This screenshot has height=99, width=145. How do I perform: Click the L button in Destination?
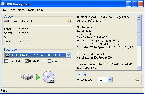(x=64, y=60)
